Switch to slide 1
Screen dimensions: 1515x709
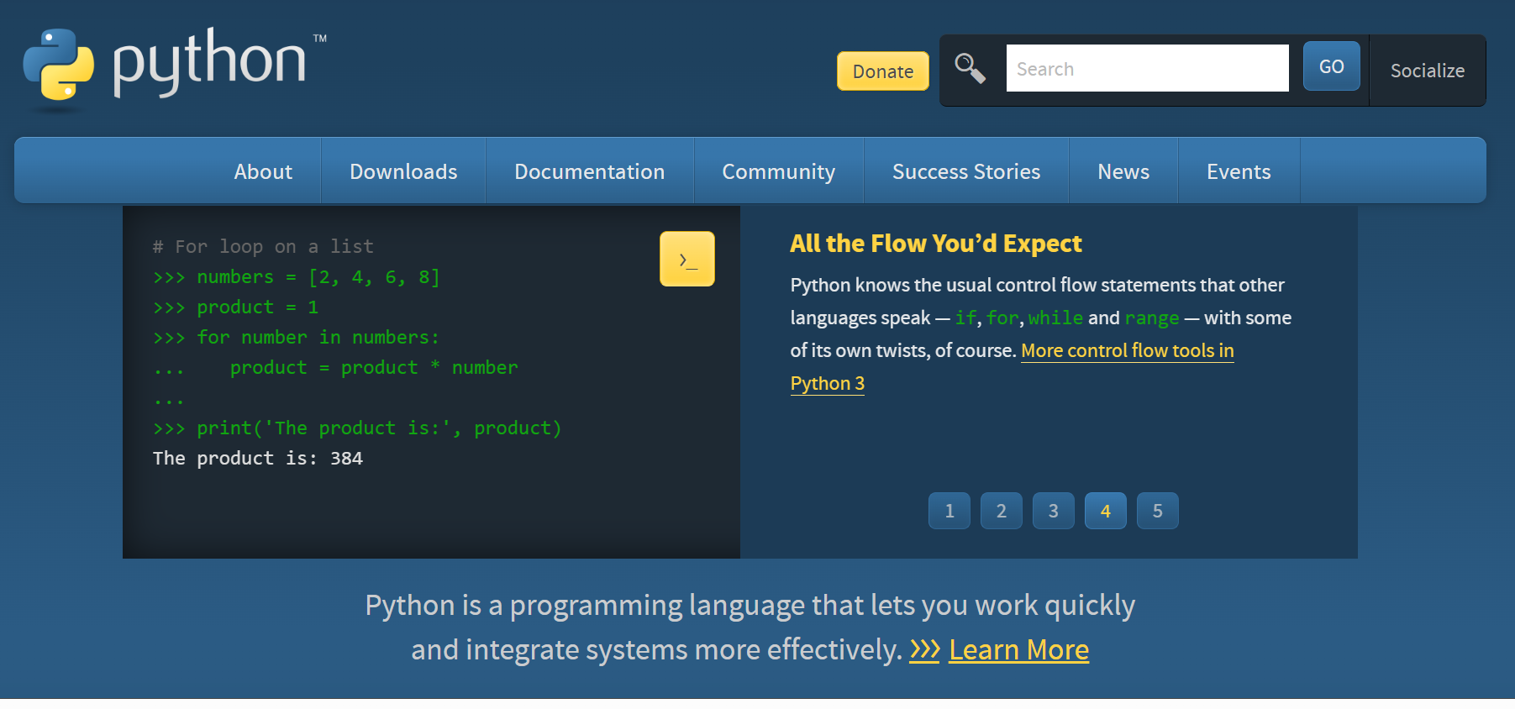coord(950,511)
